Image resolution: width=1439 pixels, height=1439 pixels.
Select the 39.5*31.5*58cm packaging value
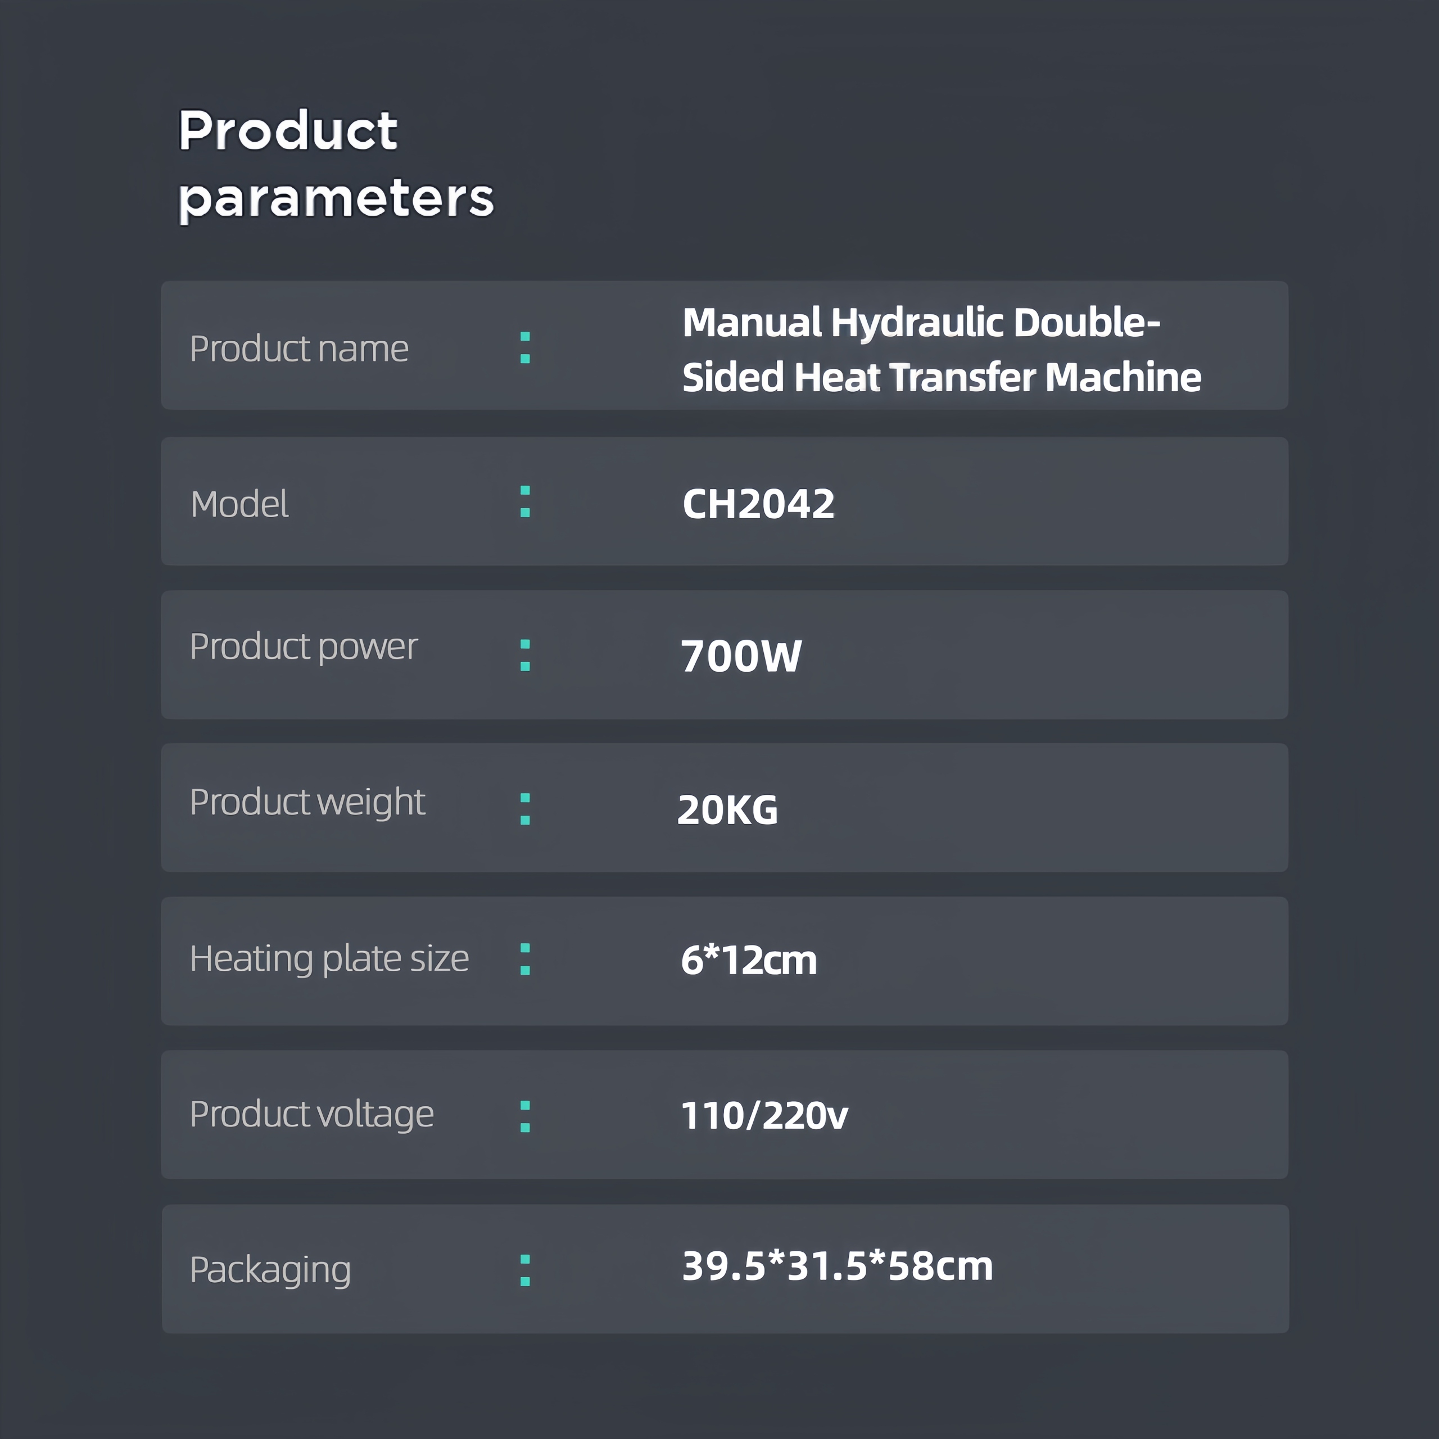[837, 1266]
